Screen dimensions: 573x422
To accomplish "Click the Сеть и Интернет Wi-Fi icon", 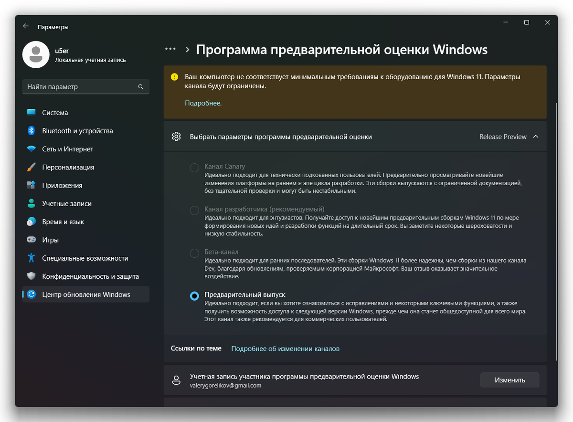I will pos(32,149).
